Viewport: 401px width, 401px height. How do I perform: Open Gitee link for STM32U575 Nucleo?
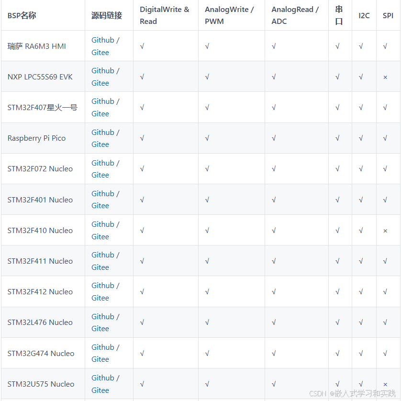100,390
